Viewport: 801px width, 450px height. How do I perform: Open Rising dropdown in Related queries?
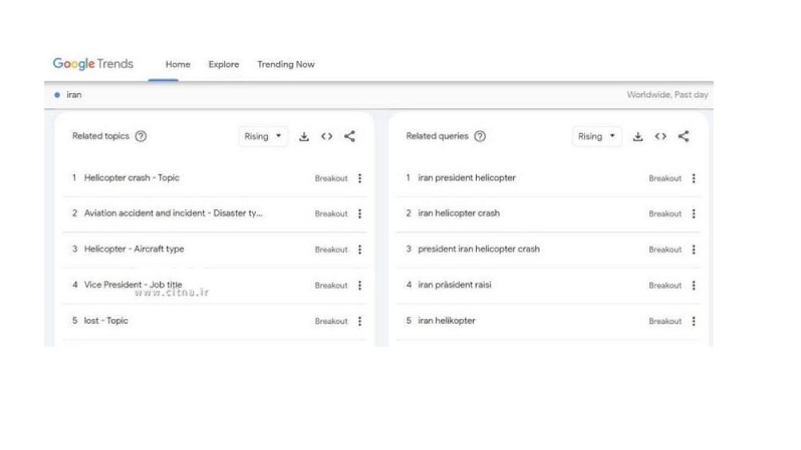click(x=597, y=136)
